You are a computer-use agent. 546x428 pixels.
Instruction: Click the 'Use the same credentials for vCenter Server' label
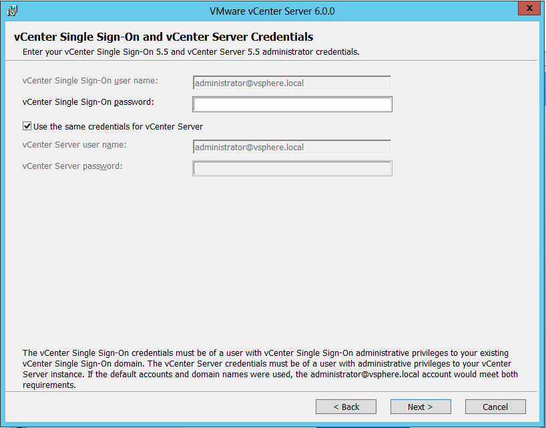tap(118, 126)
